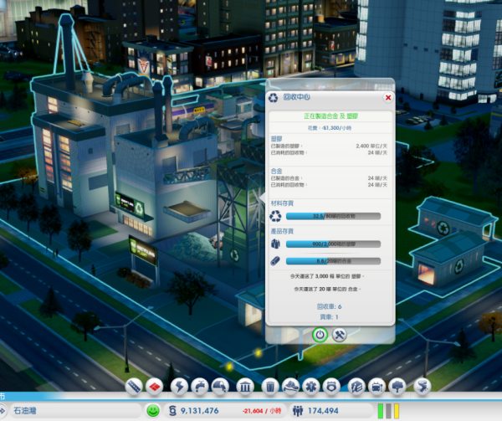Click the 3,000 plastic delivered today line
The image size is (502, 421).
click(x=327, y=276)
